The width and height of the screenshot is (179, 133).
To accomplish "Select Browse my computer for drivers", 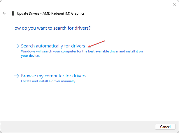I will pyautogui.click(x=54, y=76).
